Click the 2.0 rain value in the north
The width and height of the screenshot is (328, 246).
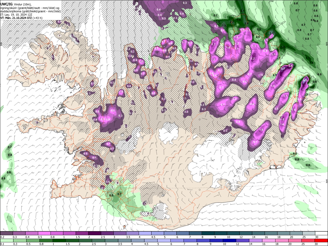(x=218, y=22)
